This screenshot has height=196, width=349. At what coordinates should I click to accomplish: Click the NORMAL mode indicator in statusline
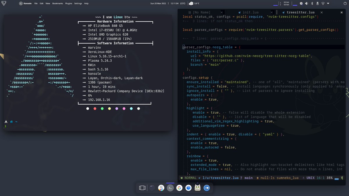(x=190, y=178)
